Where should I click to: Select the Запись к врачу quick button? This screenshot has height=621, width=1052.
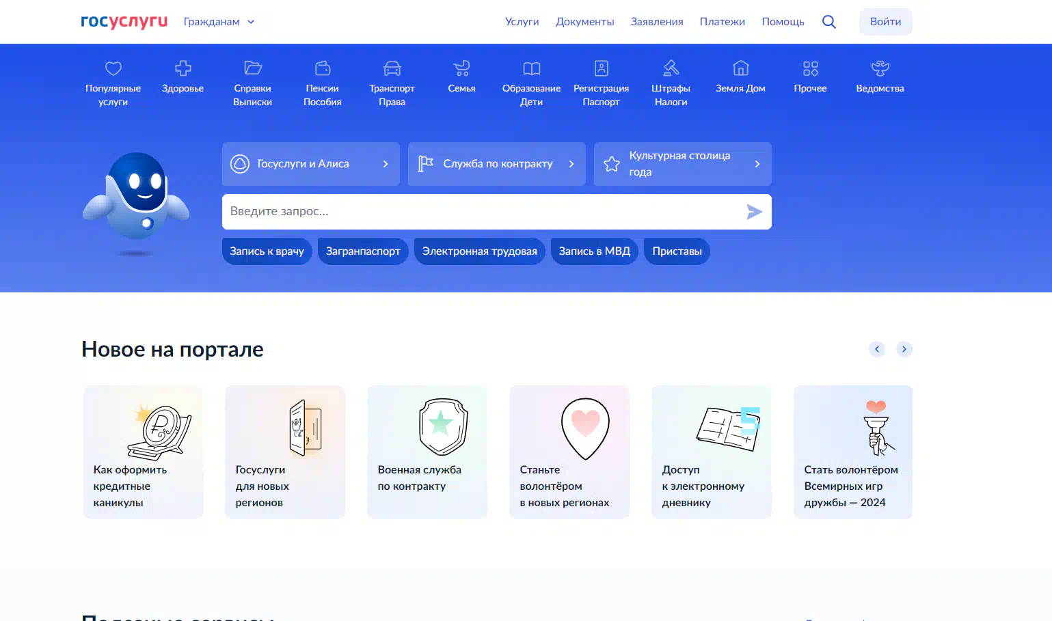pyautogui.click(x=267, y=251)
